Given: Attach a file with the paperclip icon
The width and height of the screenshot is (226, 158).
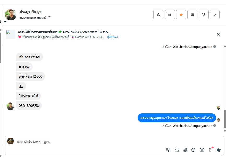Looking at the screenshot, I should [185, 150].
